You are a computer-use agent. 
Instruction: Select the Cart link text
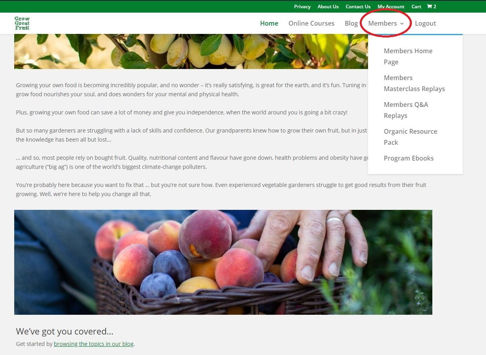coord(416,6)
